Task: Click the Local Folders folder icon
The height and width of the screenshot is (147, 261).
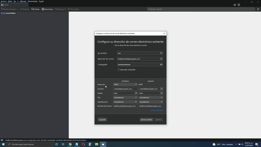Action: (x=4, y=13)
